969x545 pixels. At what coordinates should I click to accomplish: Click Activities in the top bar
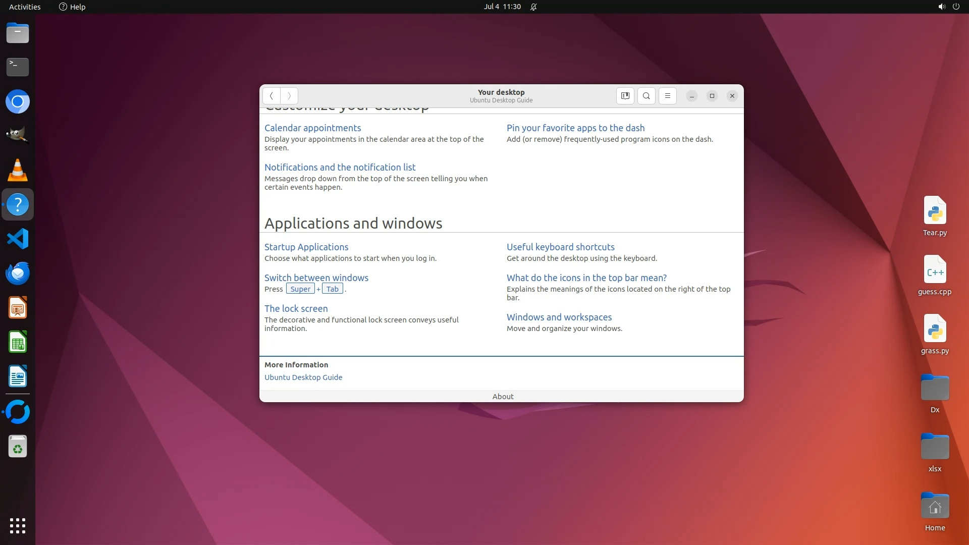25,7
